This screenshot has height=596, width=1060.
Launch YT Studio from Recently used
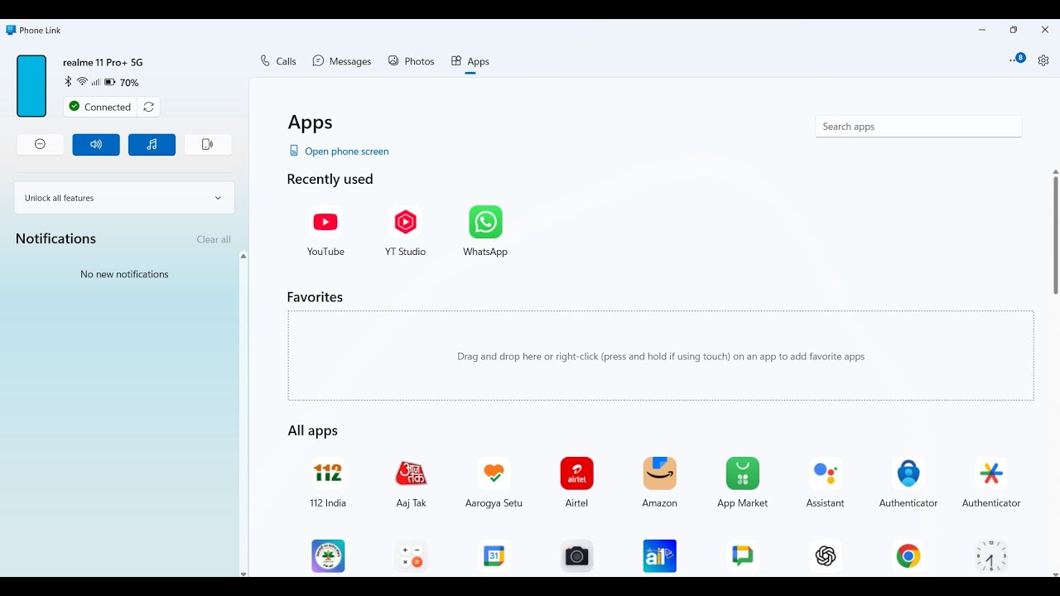(405, 231)
